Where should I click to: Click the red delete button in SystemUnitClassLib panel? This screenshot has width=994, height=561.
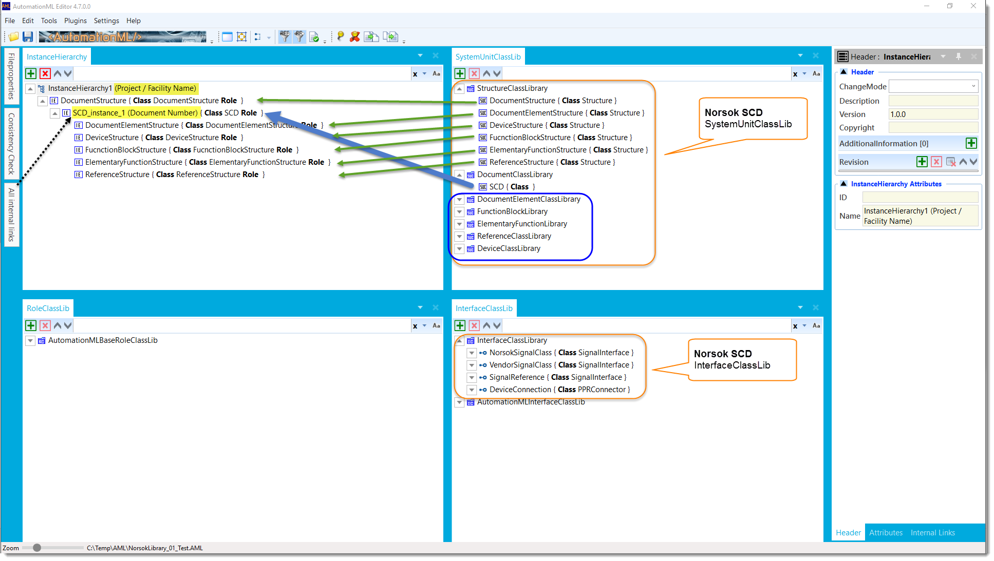point(474,73)
